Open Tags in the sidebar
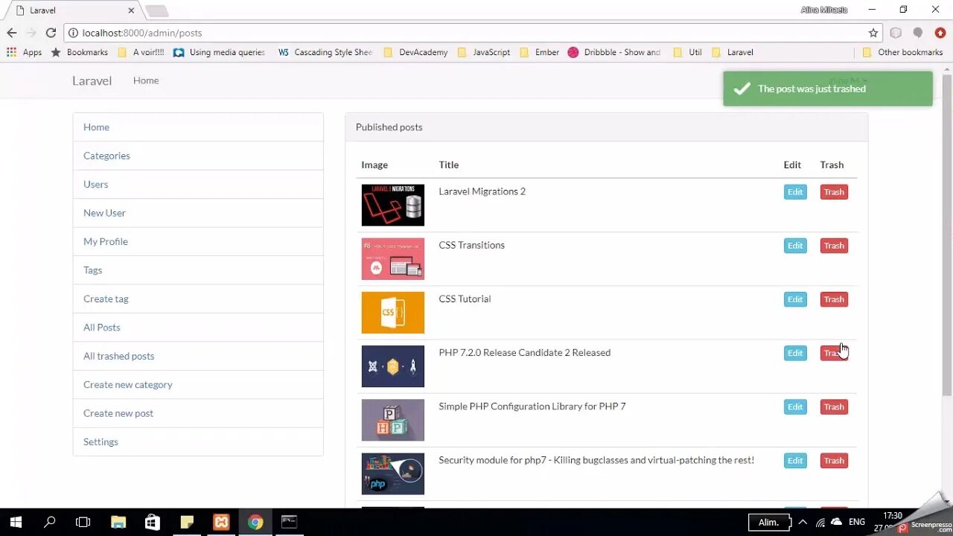Image resolution: width=953 pixels, height=536 pixels. (x=198, y=270)
